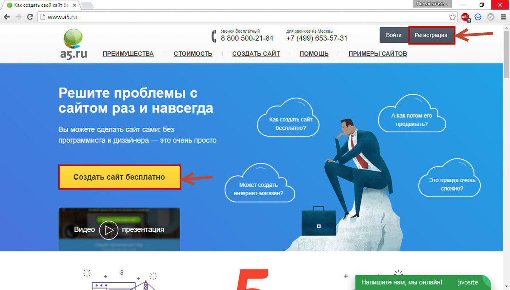
Task: Click the +7 (499) 653-57-31 phone number
Action: coord(317,38)
